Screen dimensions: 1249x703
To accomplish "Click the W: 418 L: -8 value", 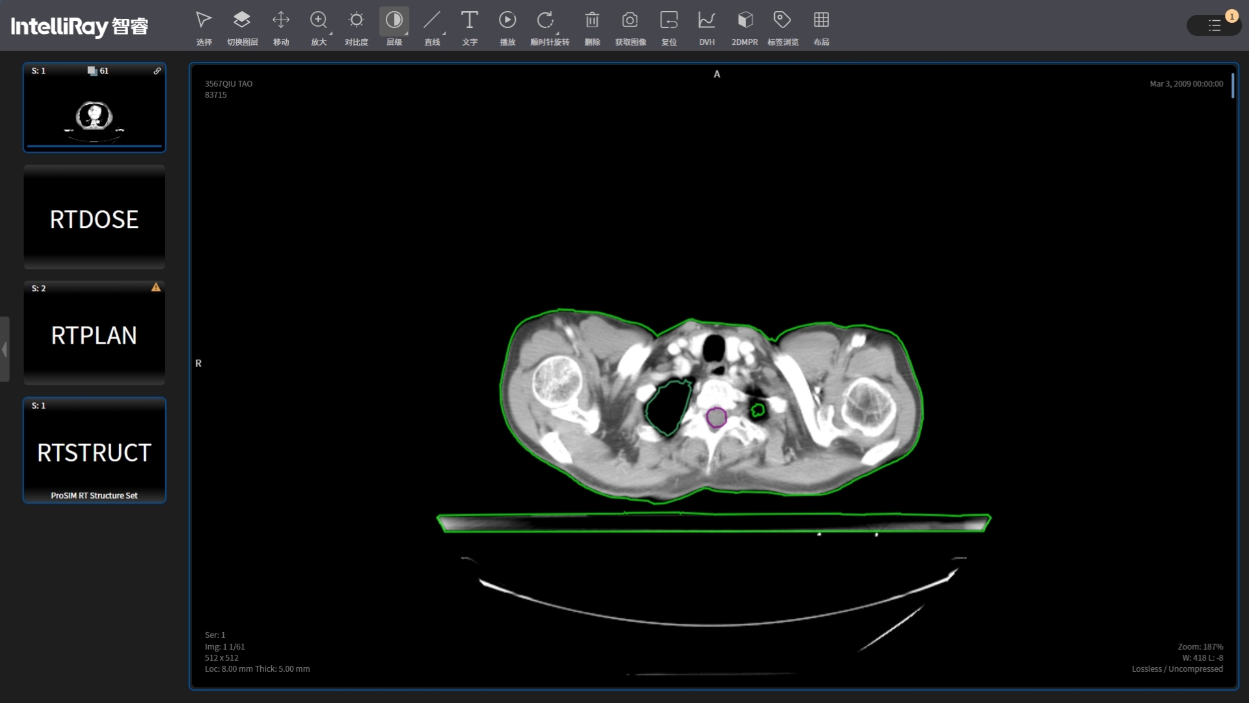I will (x=1202, y=657).
